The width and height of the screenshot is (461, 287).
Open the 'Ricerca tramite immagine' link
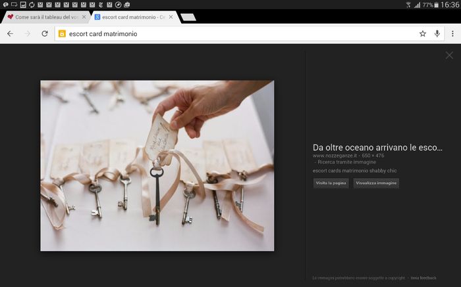click(338, 161)
